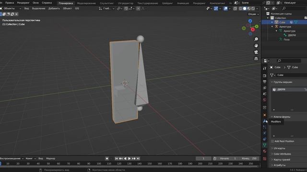
Task: Click current frame field showing 1
Action: 203,159
